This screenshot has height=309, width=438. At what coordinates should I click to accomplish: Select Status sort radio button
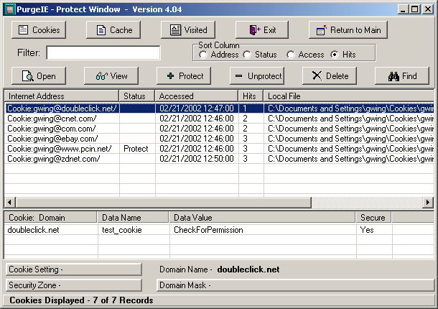[247, 55]
